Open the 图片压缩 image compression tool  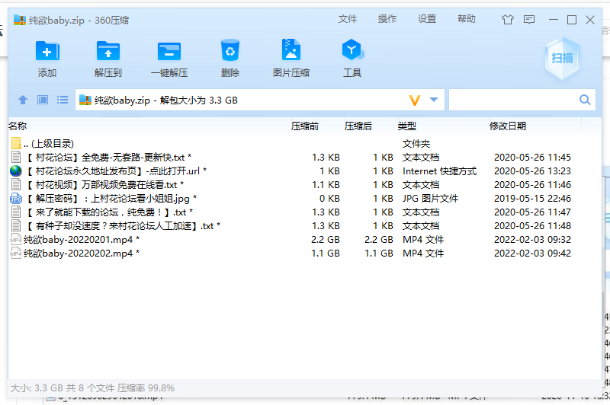point(291,58)
